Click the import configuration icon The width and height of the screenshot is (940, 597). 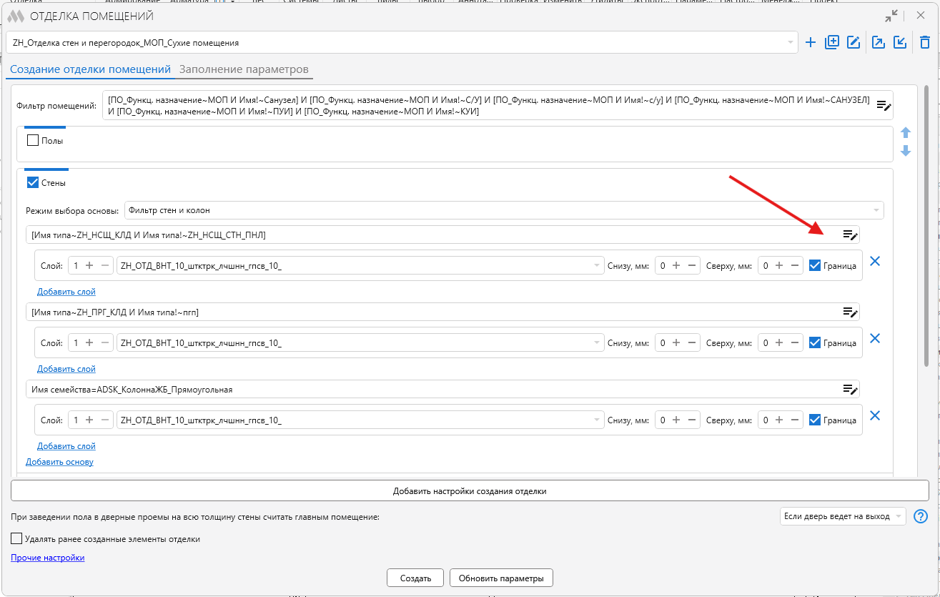tap(901, 42)
